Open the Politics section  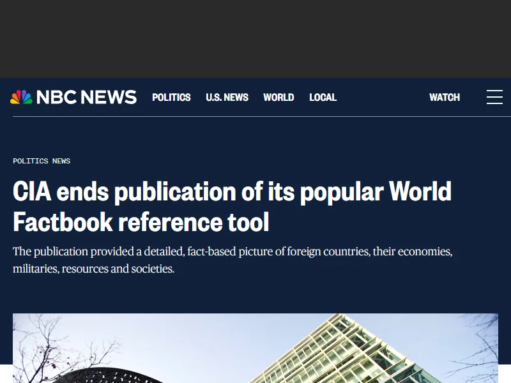point(171,97)
